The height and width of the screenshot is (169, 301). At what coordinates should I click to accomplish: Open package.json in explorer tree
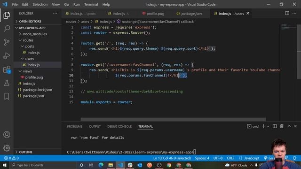[x=38, y=96]
